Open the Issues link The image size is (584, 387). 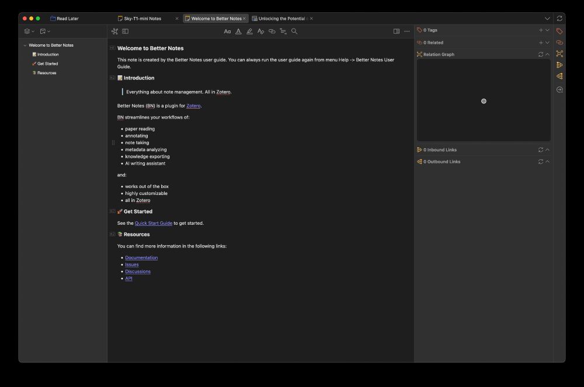pos(132,264)
